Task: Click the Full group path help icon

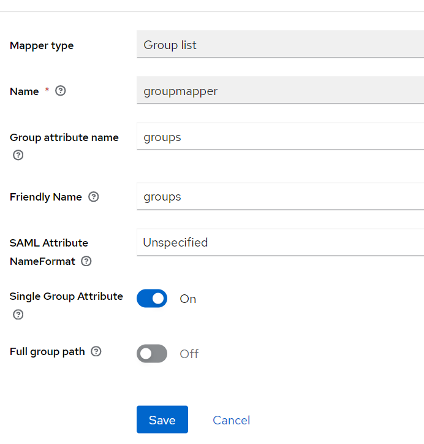Action: point(96,351)
